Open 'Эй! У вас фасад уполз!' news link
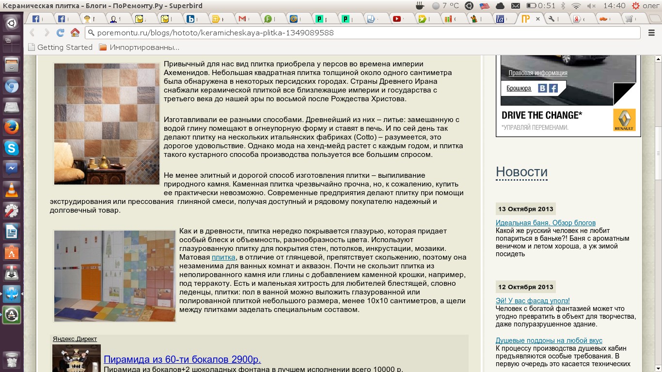Screen dimensions: 662x372 coord(533,301)
